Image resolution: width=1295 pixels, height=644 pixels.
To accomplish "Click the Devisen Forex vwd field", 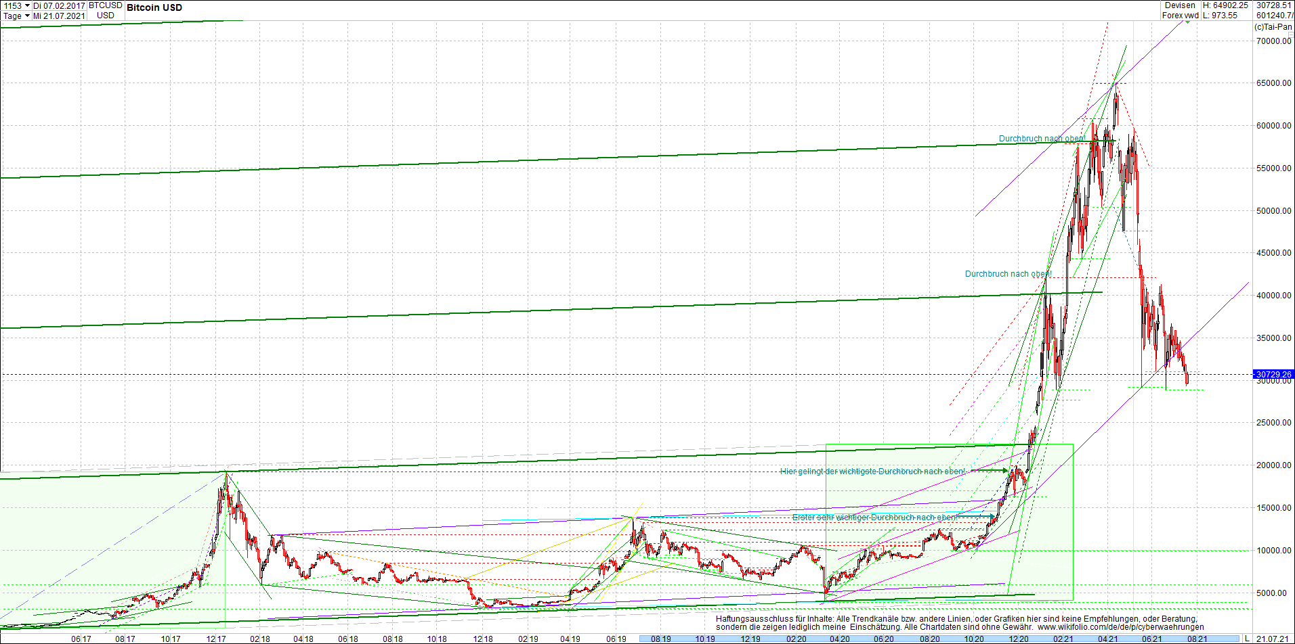I will click(x=1180, y=10).
